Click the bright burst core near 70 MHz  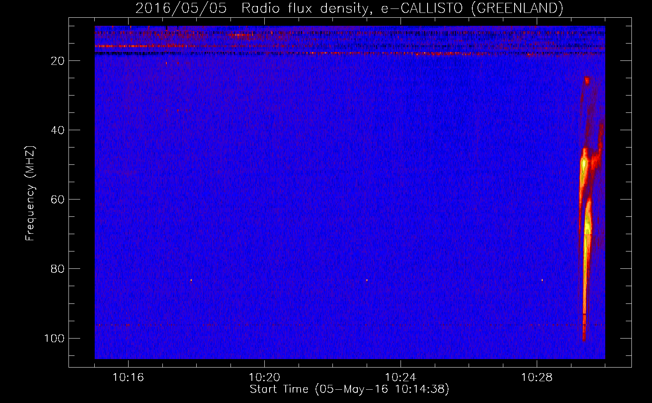pyautogui.click(x=587, y=234)
